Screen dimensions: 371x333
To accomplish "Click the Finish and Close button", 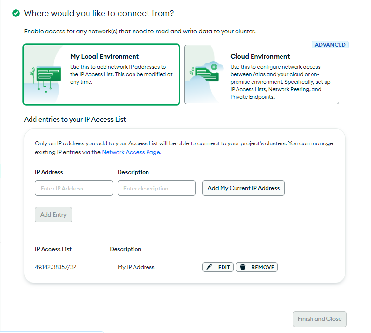I will 319,319.
